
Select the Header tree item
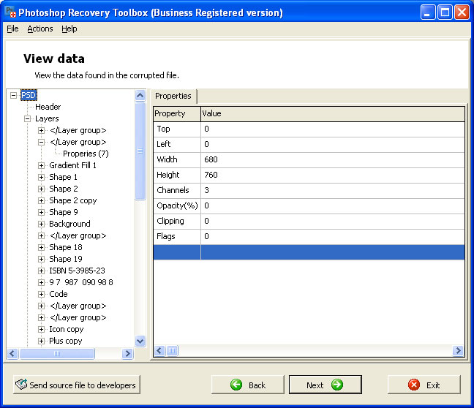[48, 107]
